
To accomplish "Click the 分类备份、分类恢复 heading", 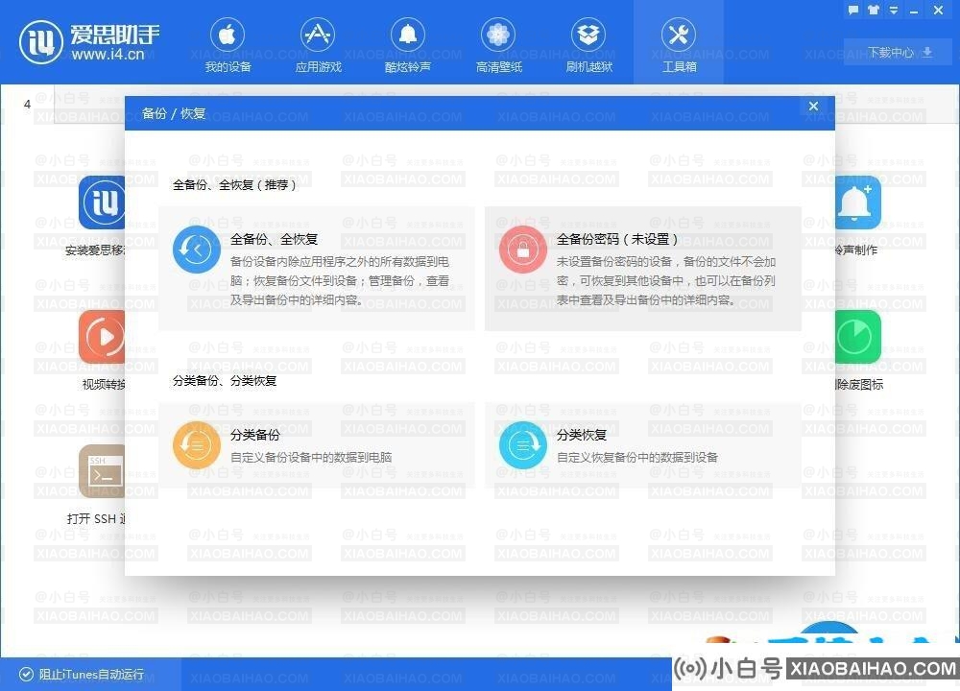I will [225, 381].
